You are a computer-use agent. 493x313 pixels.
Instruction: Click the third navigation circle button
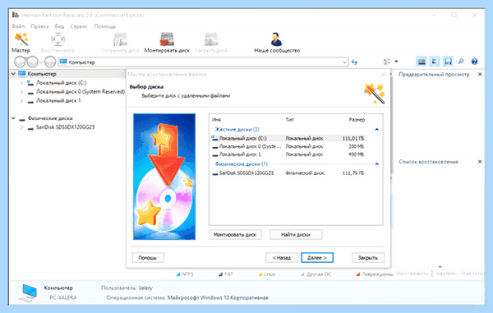[50, 62]
